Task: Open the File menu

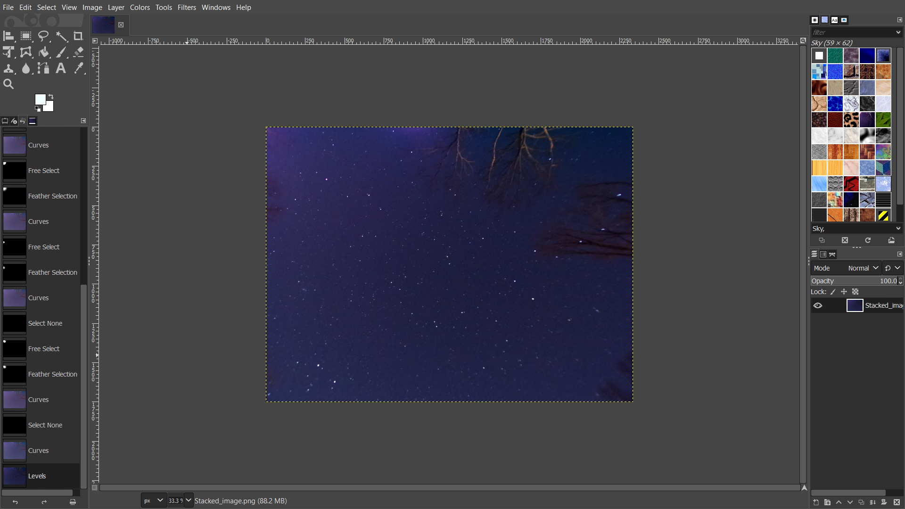Action: tap(8, 7)
